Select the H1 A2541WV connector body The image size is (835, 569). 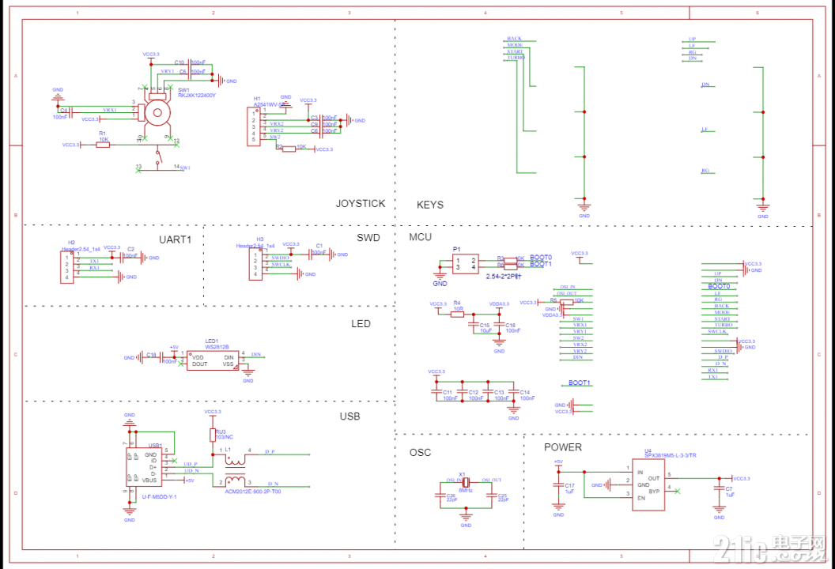254,126
